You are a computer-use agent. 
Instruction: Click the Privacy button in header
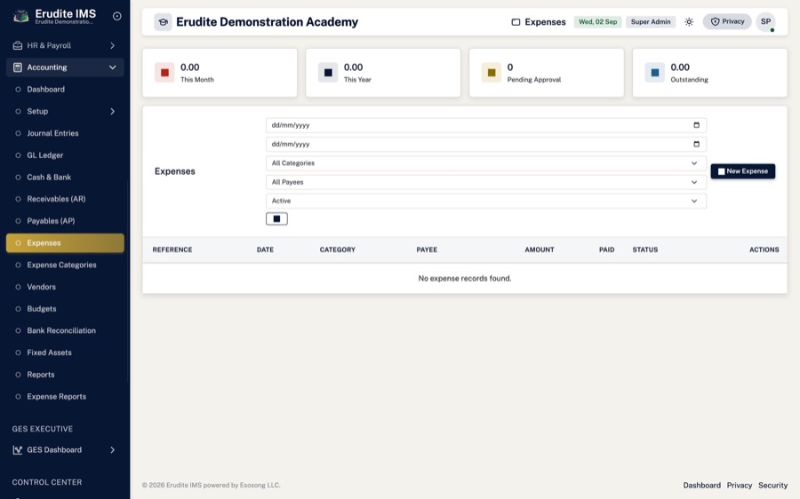727,21
